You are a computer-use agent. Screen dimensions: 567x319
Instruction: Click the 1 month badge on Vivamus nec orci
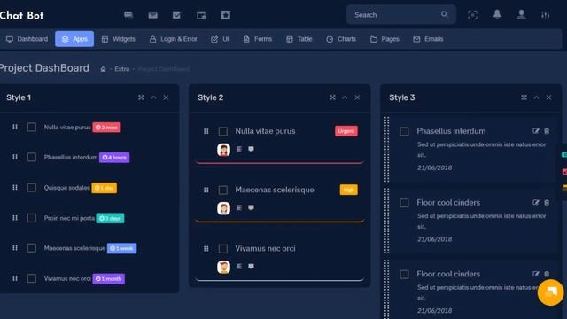click(x=108, y=278)
